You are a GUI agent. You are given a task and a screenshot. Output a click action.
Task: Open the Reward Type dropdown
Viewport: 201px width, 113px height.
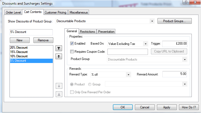coord(111,74)
